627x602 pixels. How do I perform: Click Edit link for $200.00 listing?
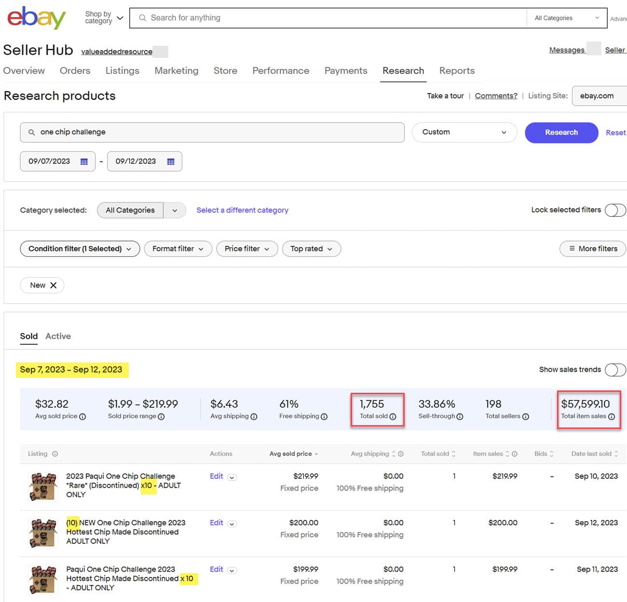point(217,523)
